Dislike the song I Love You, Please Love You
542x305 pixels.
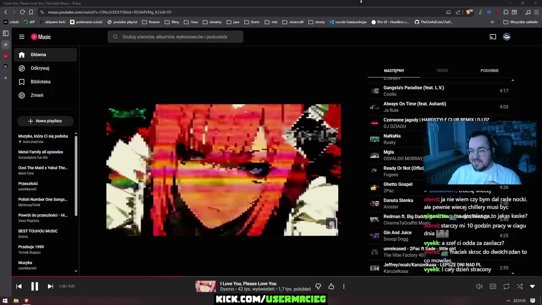[x=318, y=286]
